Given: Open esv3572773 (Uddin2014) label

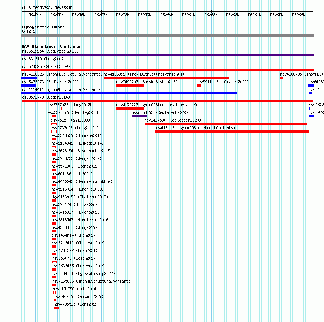Looking at the screenshot, I should 46,97.
